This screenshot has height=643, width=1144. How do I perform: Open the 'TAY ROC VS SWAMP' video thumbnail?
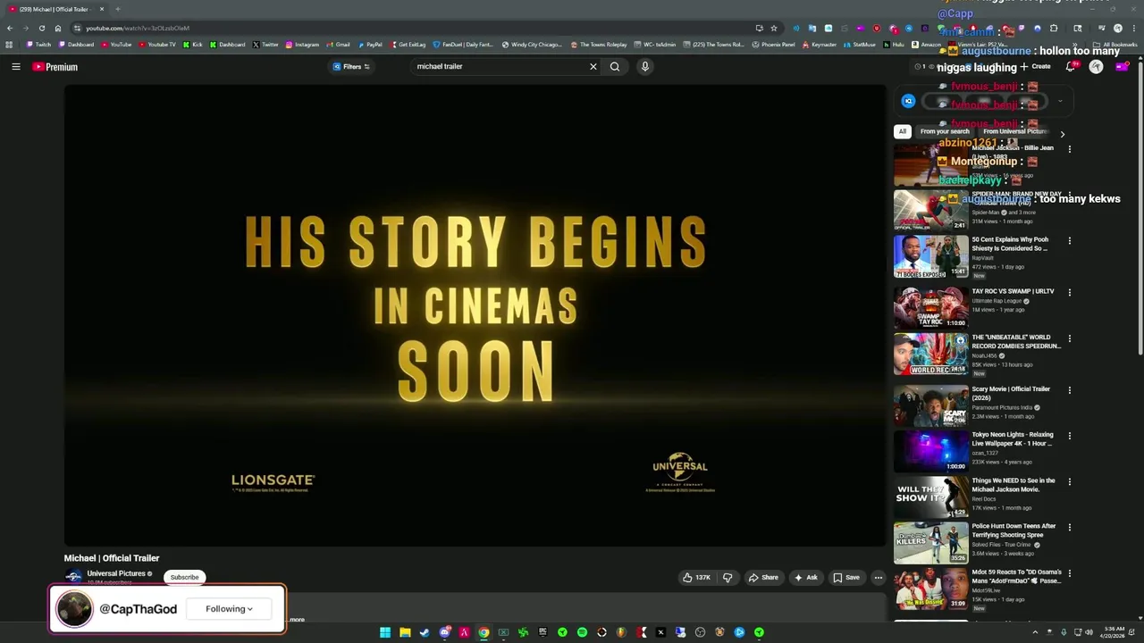(x=930, y=307)
